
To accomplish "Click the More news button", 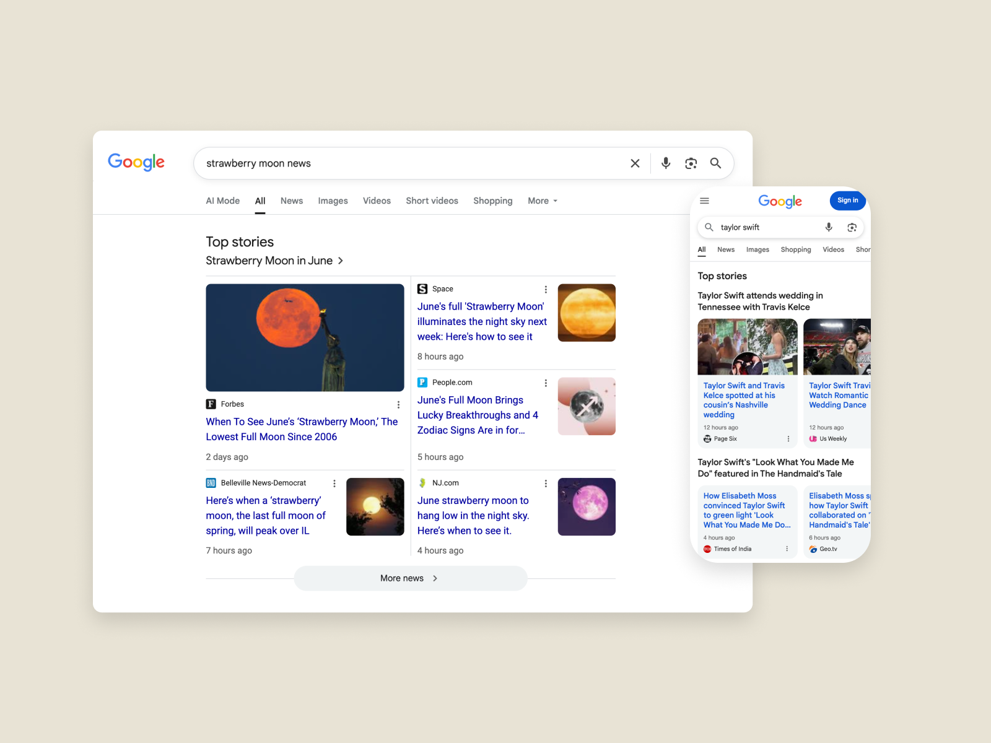I will (411, 578).
